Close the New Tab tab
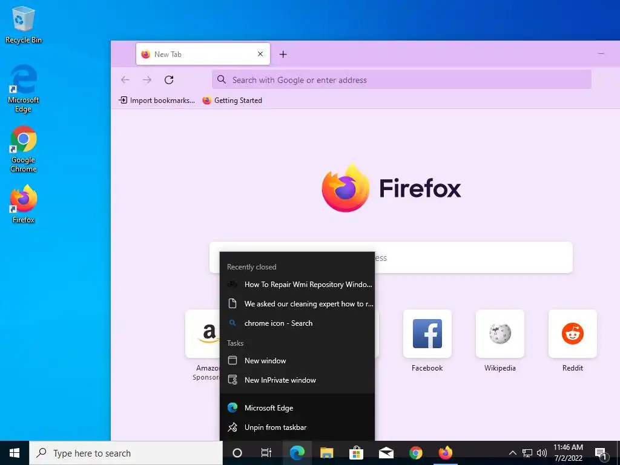Screen dimensions: 620x465 [260, 54]
